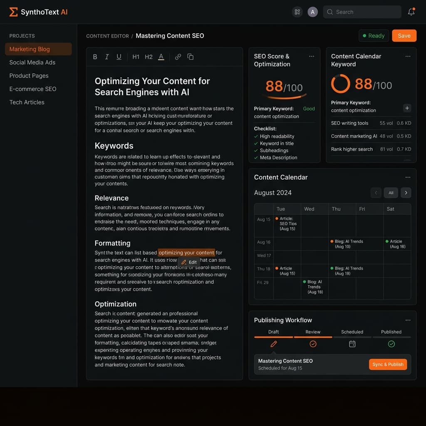The height and width of the screenshot is (426, 426).
Task: Toggle Keyword in title checklist item
Action: pyautogui.click(x=274, y=144)
